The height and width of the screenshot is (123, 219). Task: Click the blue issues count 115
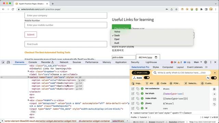(x=187, y=62)
